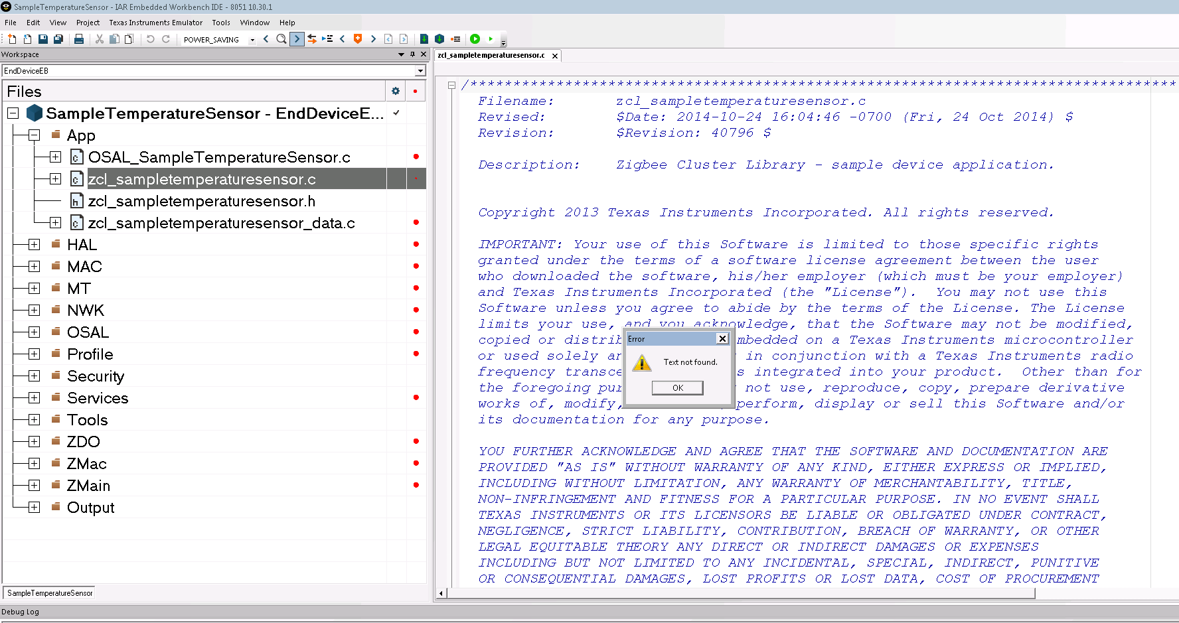1179x623 pixels.
Task: Expand the MAC folder
Action: pyautogui.click(x=34, y=267)
